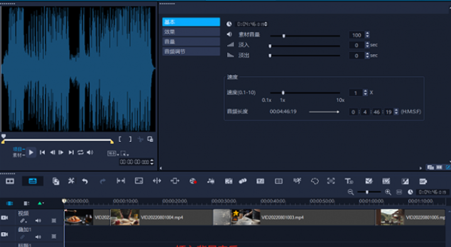Increase 素材音量 value with up stepper
The height and width of the screenshot is (247, 451).
click(367, 33)
